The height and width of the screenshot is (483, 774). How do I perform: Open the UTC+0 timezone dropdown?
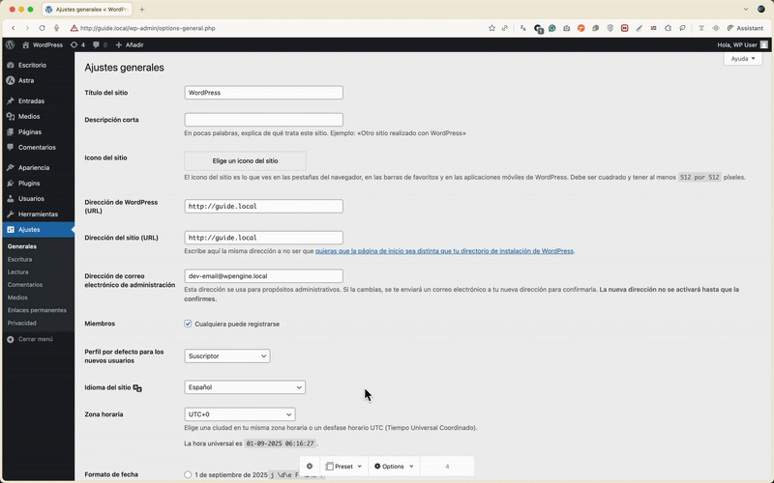(239, 414)
